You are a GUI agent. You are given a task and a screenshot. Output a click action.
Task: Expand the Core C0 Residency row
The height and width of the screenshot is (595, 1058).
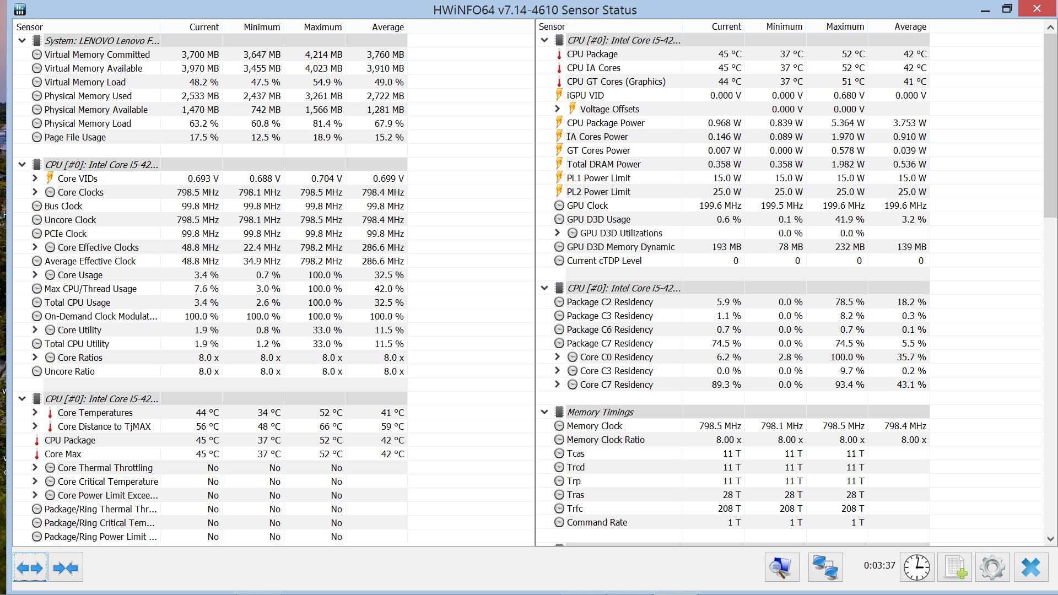pos(557,356)
